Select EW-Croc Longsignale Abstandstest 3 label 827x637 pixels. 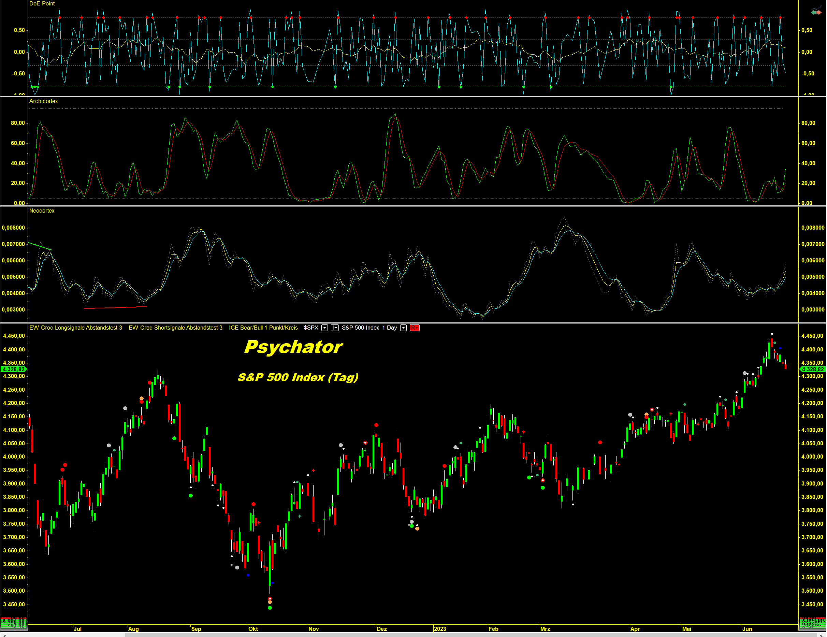[x=76, y=328]
